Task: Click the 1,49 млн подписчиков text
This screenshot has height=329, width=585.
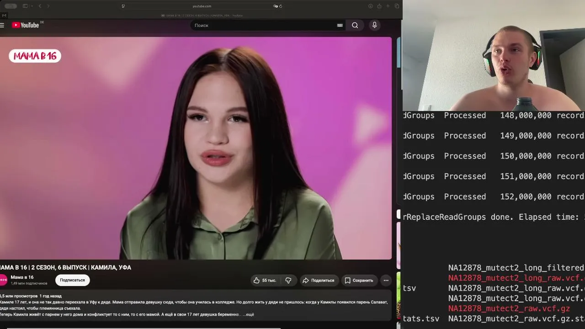Action: pos(29,283)
